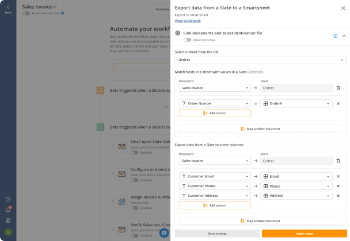Click the orange Apply setup button
Image resolution: width=350 pixels, height=241 pixels.
pyautogui.click(x=305, y=234)
